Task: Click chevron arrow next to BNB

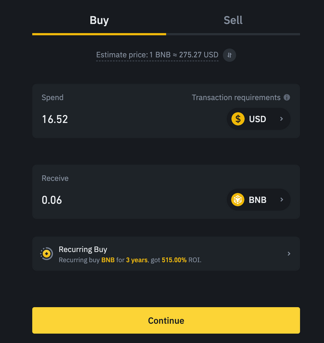Action: click(x=281, y=200)
